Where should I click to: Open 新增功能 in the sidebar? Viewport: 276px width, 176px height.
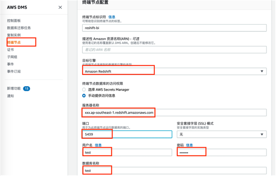pos(14,88)
